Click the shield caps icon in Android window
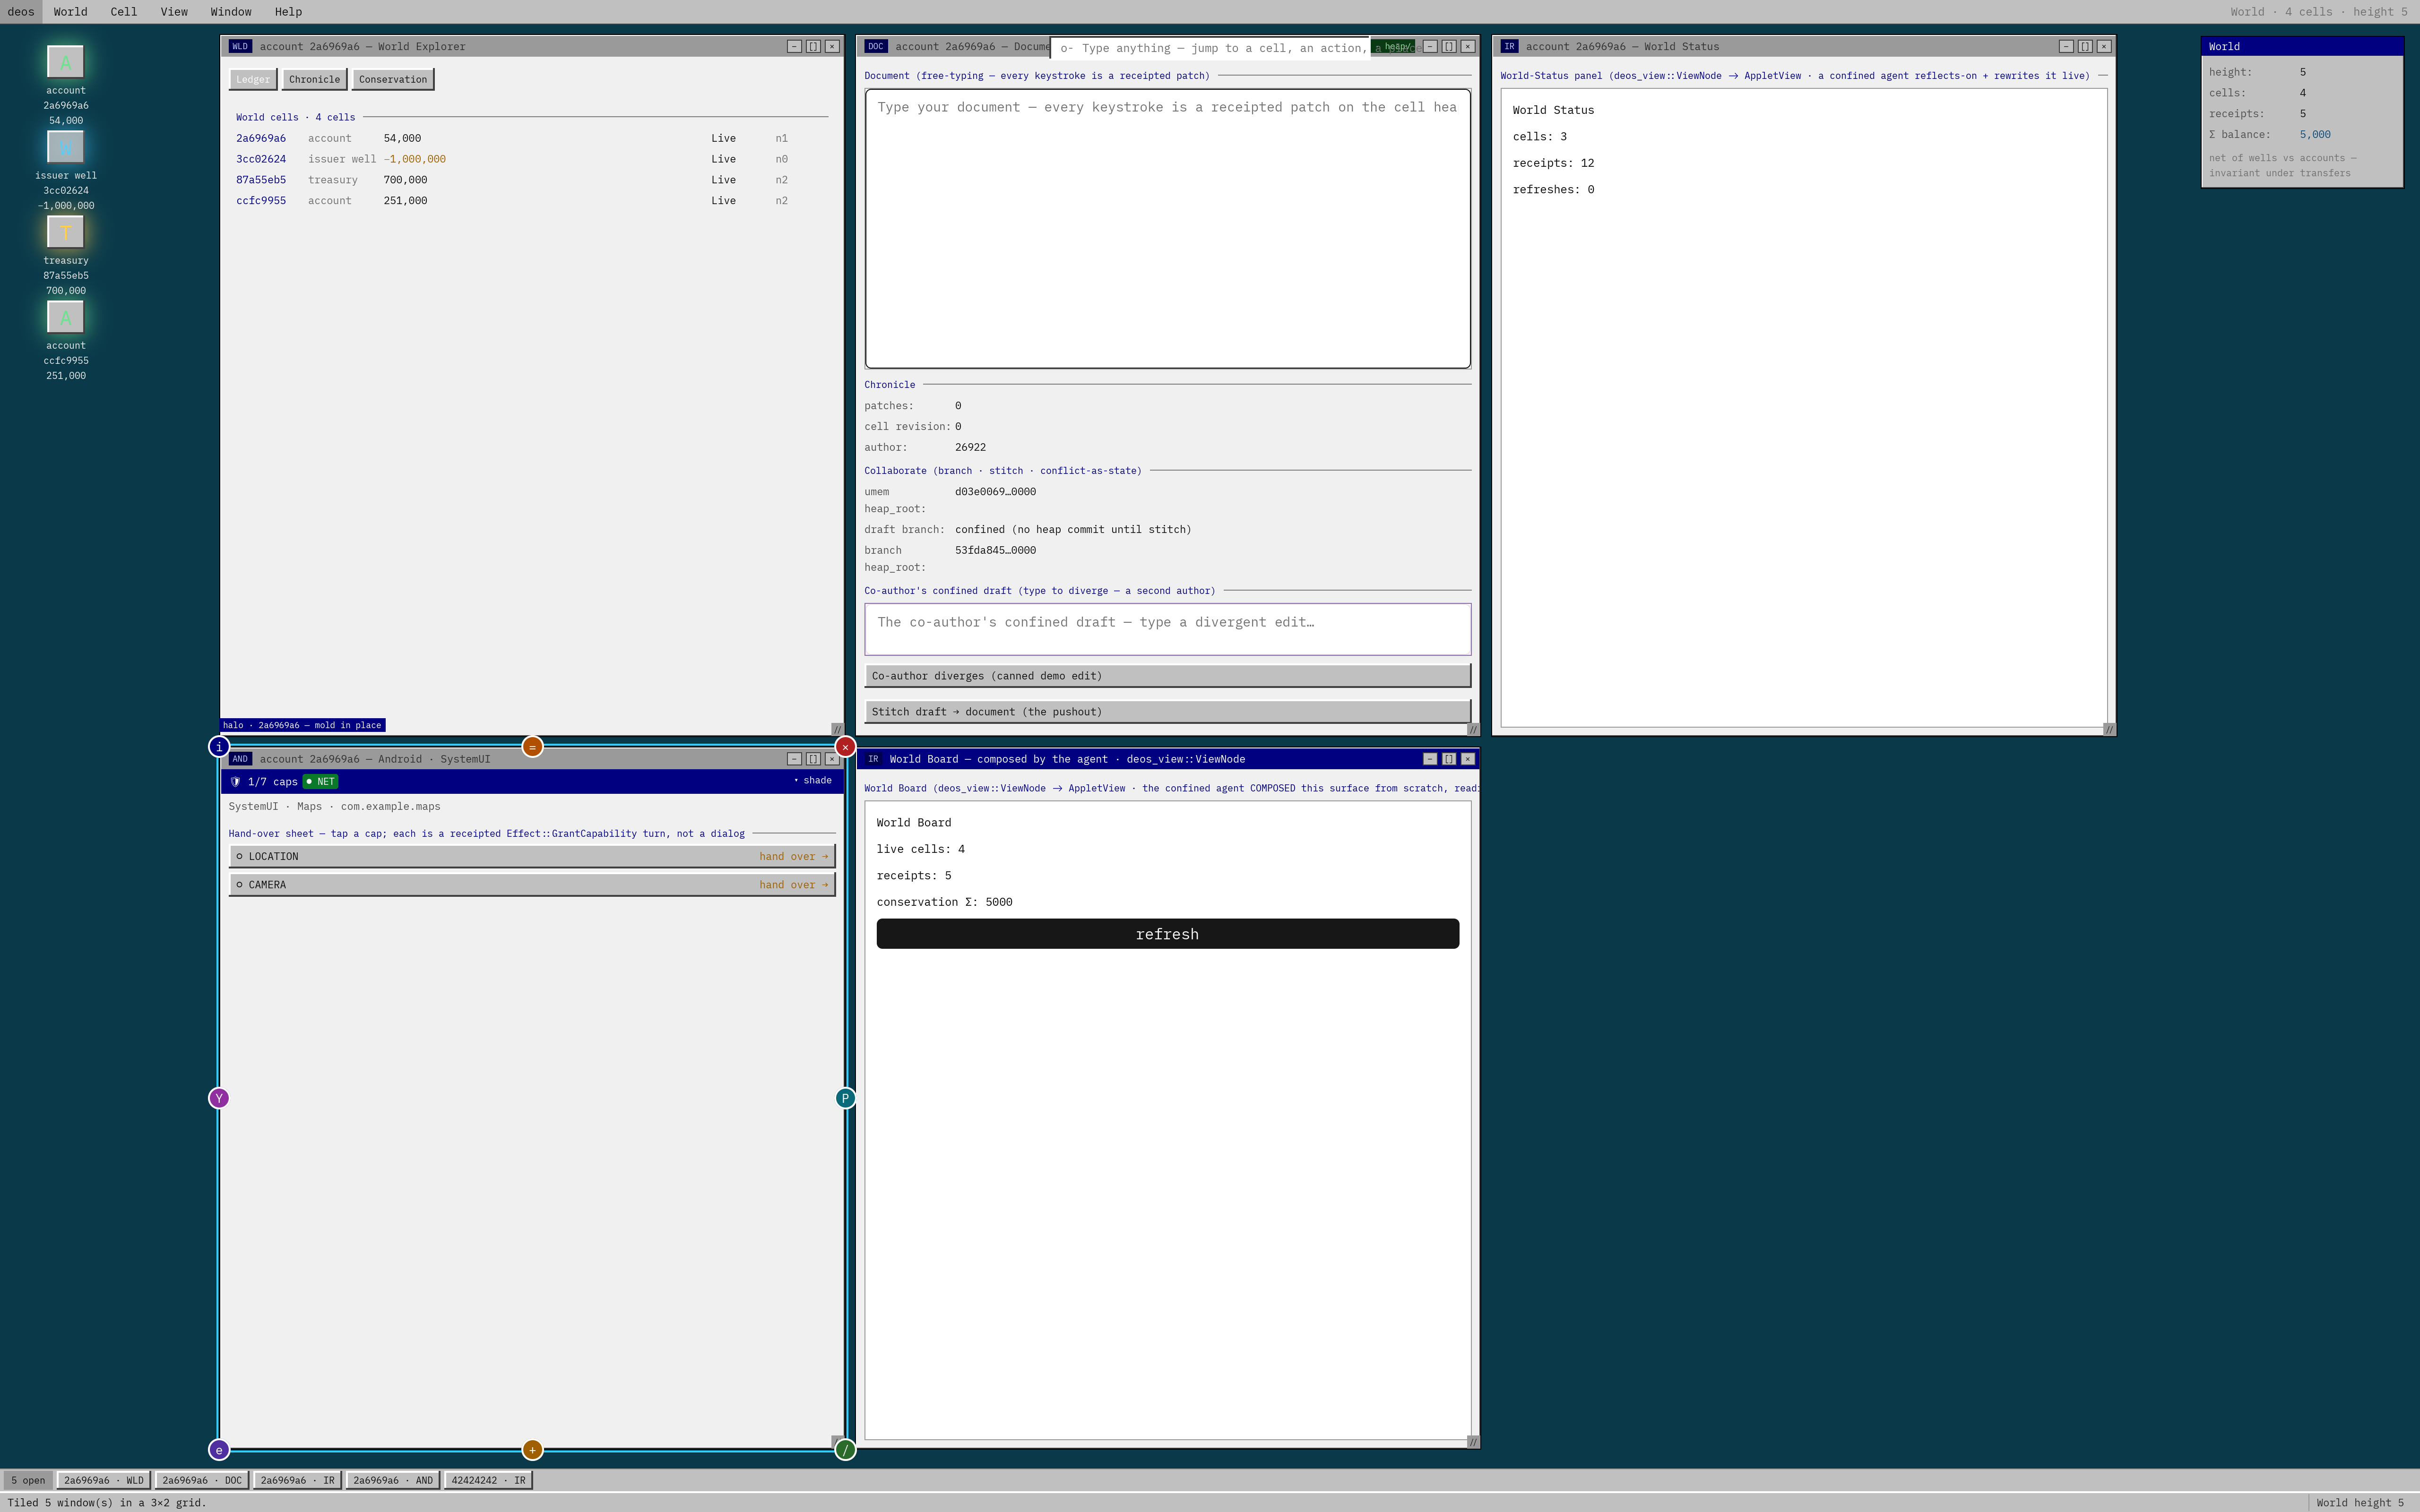The width and height of the screenshot is (2420, 1512). pos(236,782)
